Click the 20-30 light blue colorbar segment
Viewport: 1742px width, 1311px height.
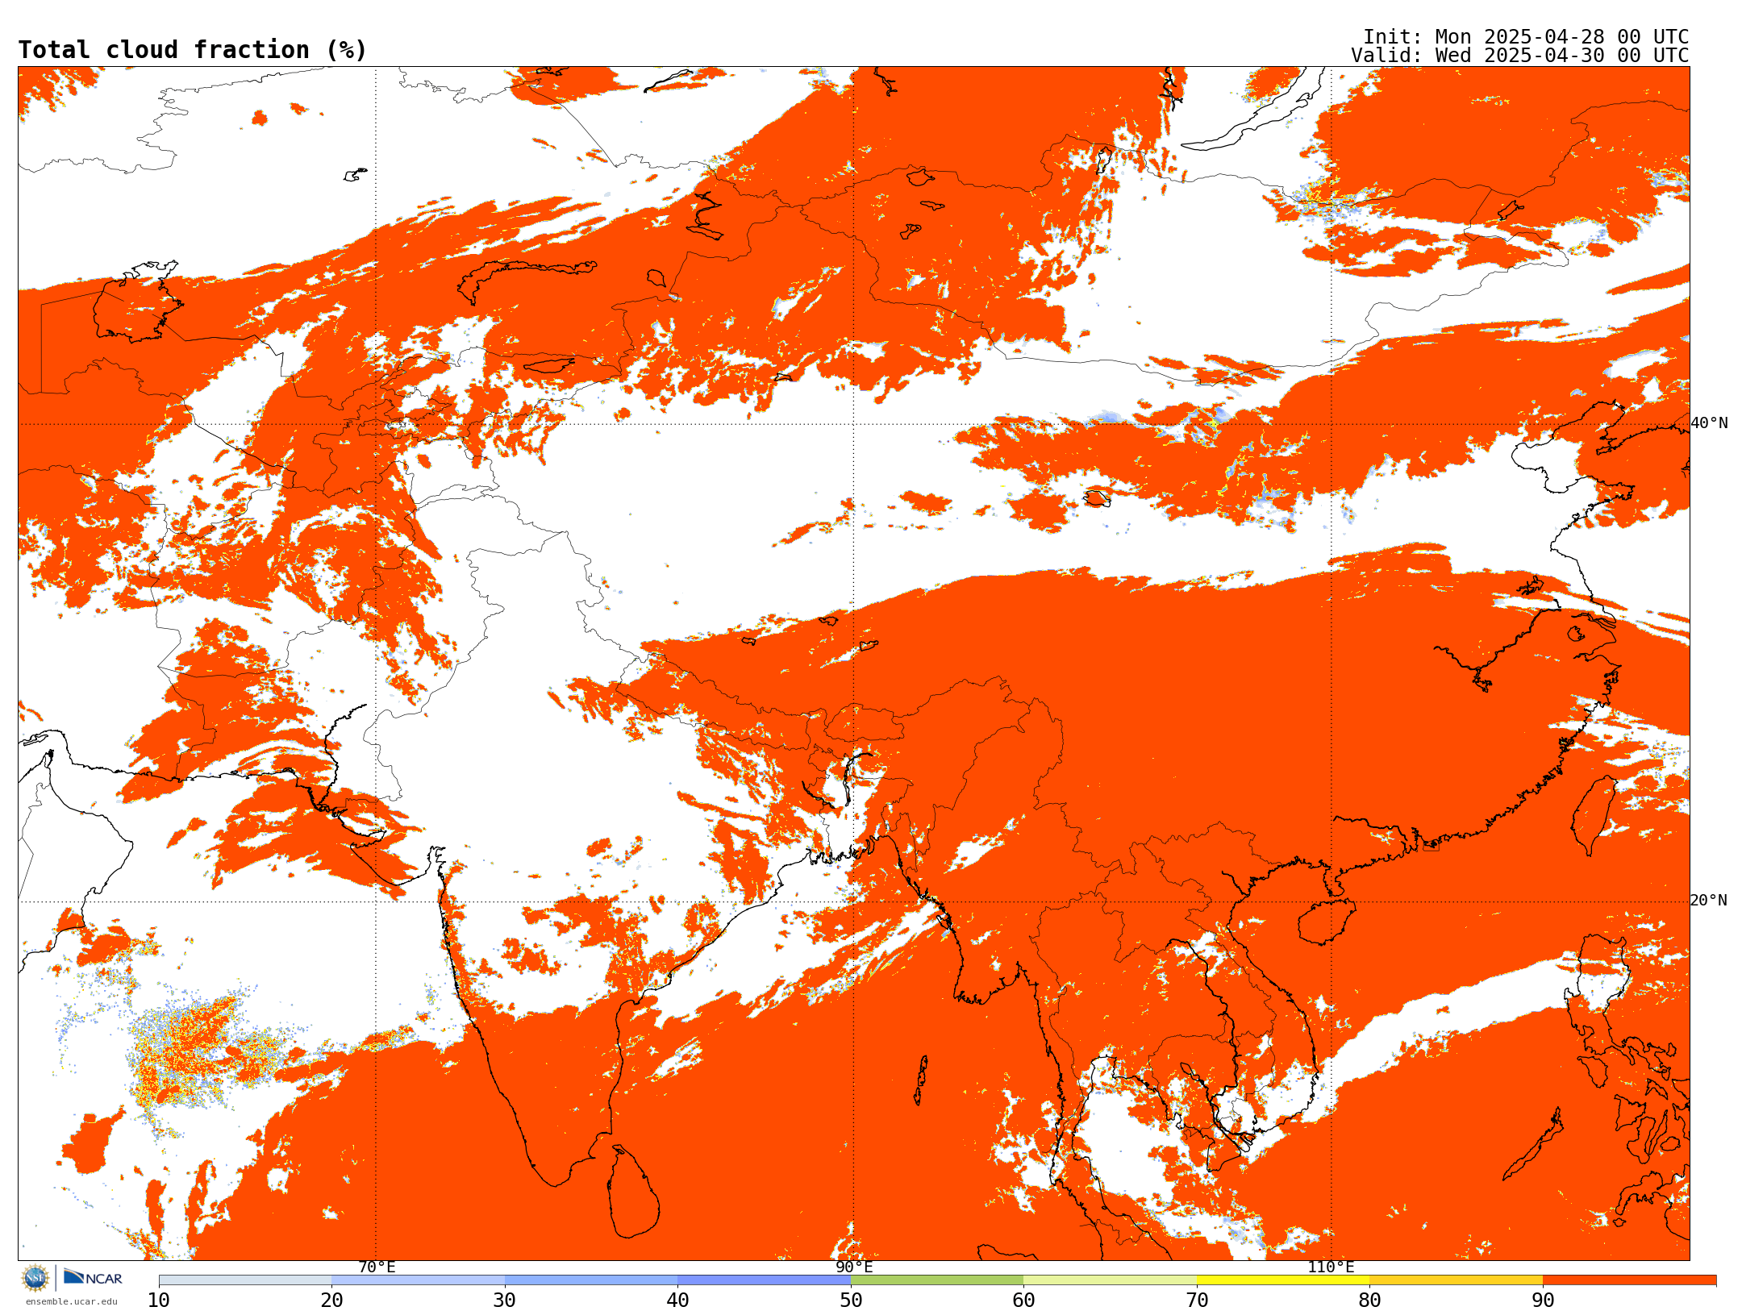pos(419,1280)
